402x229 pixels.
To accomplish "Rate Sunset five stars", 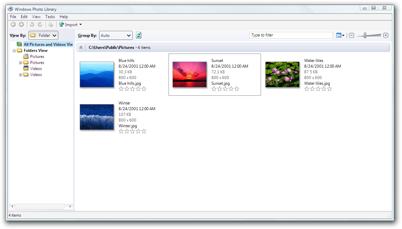I will click(x=237, y=89).
